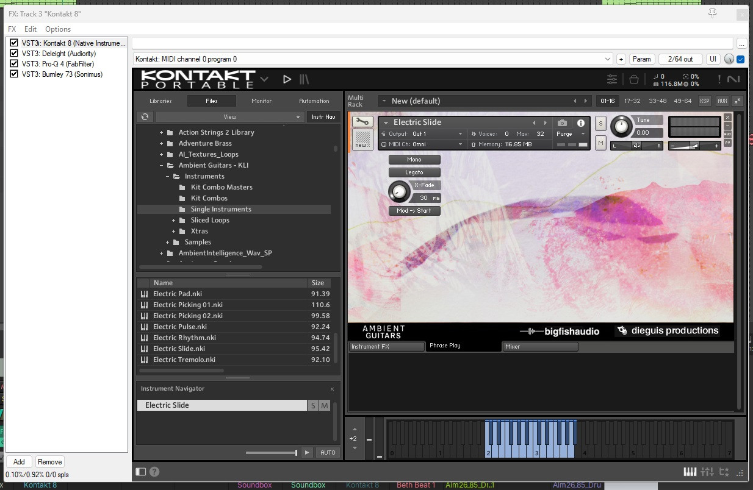Click the Param button

(x=642, y=59)
